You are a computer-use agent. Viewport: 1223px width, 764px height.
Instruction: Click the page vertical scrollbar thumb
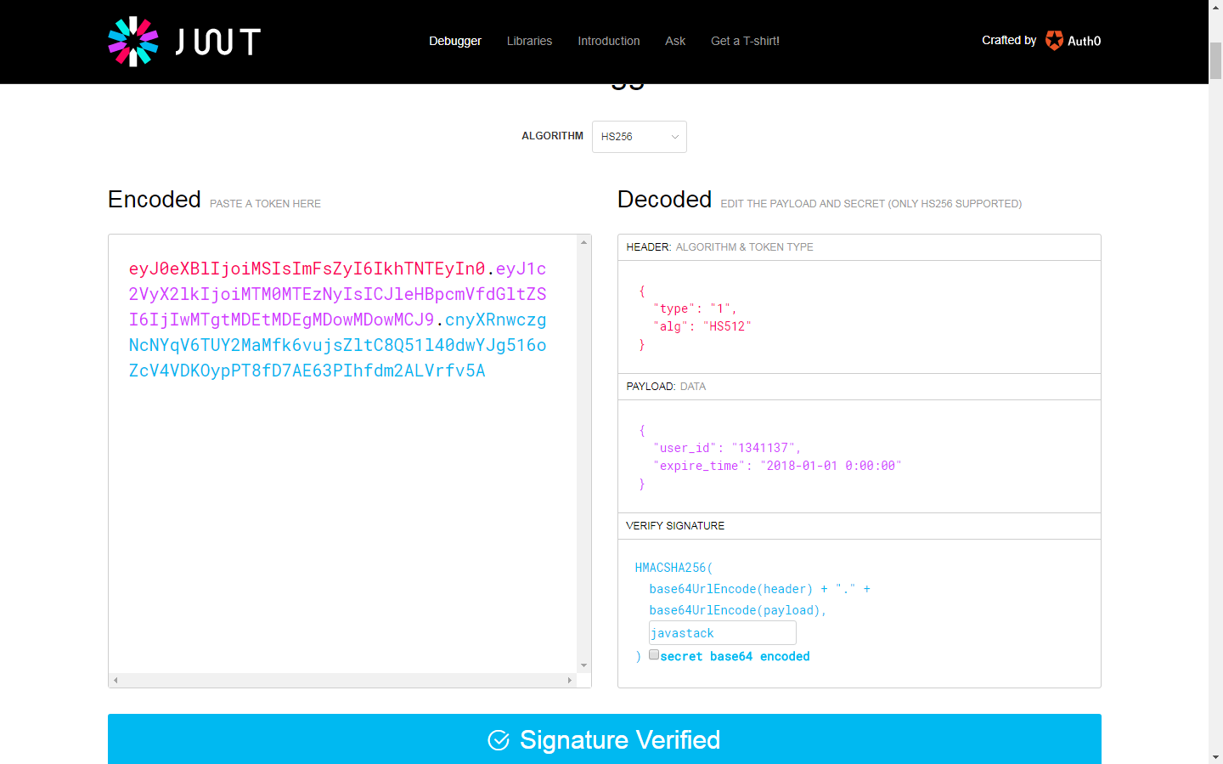coord(1215,60)
